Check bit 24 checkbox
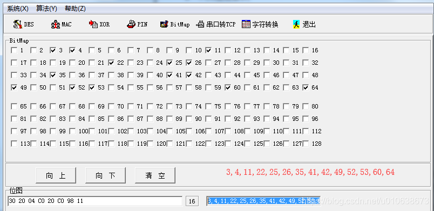Screen dimensions: 434x211 coord(150,63)
